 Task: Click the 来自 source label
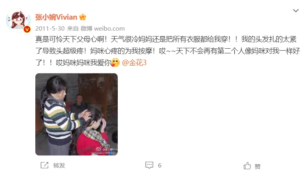coord(73,29)
